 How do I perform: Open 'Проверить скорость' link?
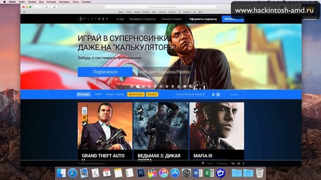pyautogui.click(x=142, y=19)
